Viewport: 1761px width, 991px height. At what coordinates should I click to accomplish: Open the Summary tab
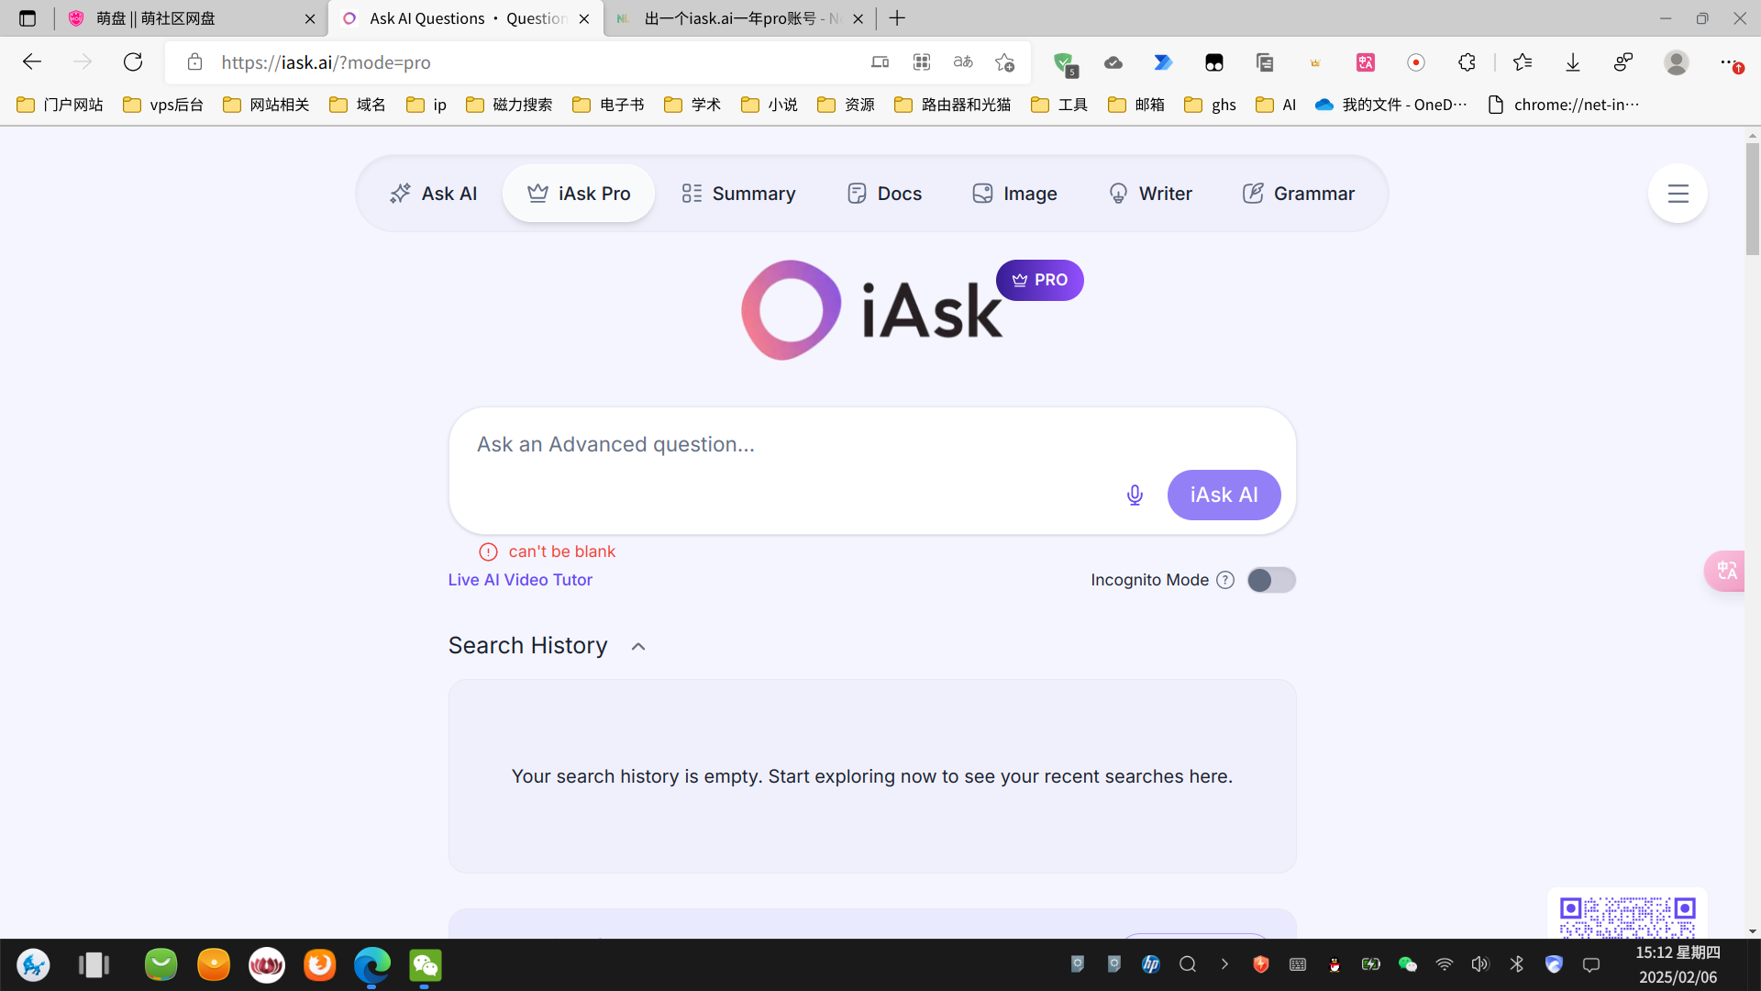click(x=738, y=194)
